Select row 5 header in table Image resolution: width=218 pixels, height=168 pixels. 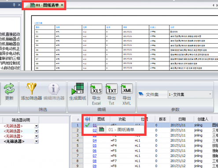pyautogui.click(x=78, y=146)
